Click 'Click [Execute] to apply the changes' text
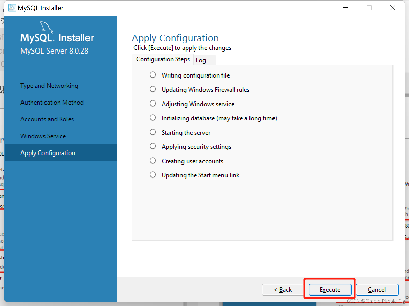 [x=182, y=48]
